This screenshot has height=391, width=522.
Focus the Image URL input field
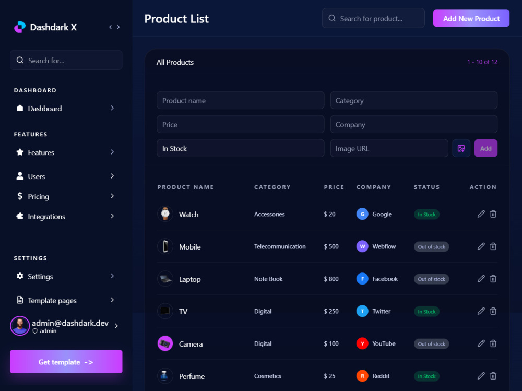tap(389, 148)
